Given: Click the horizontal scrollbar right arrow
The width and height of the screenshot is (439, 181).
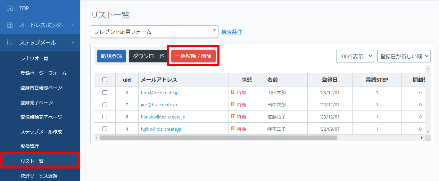Looking at the screenshot, I should pyautogui.click(x=422, y=138).
